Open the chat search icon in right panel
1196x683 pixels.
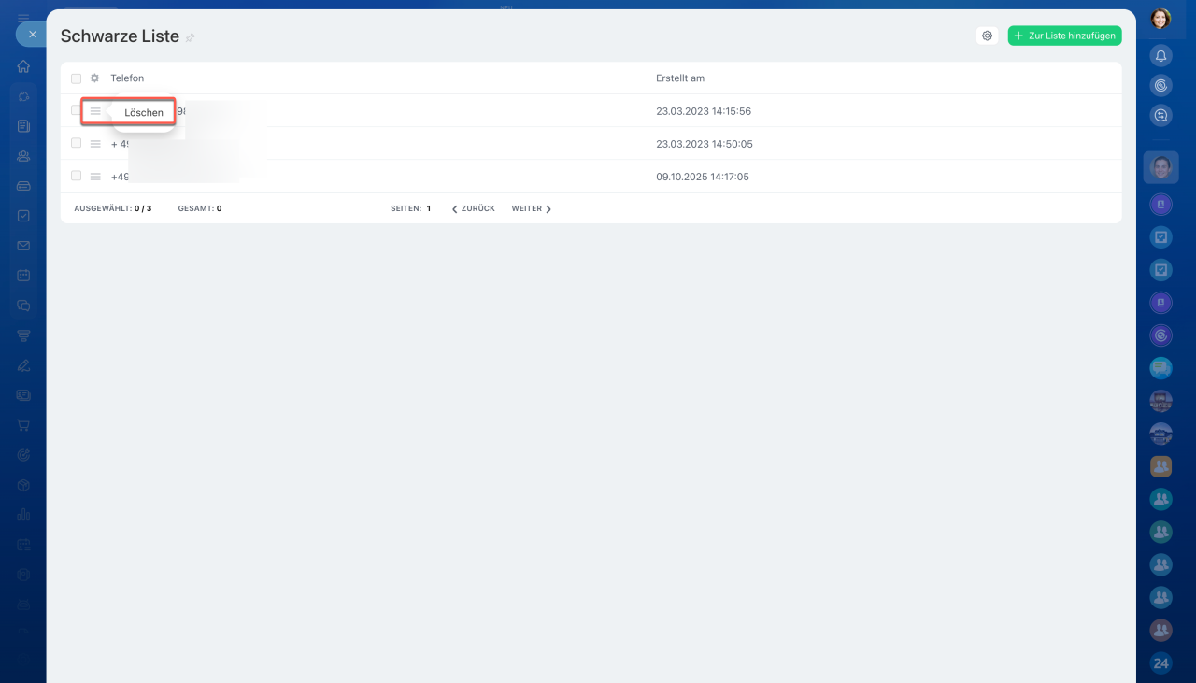(1160, 116)
